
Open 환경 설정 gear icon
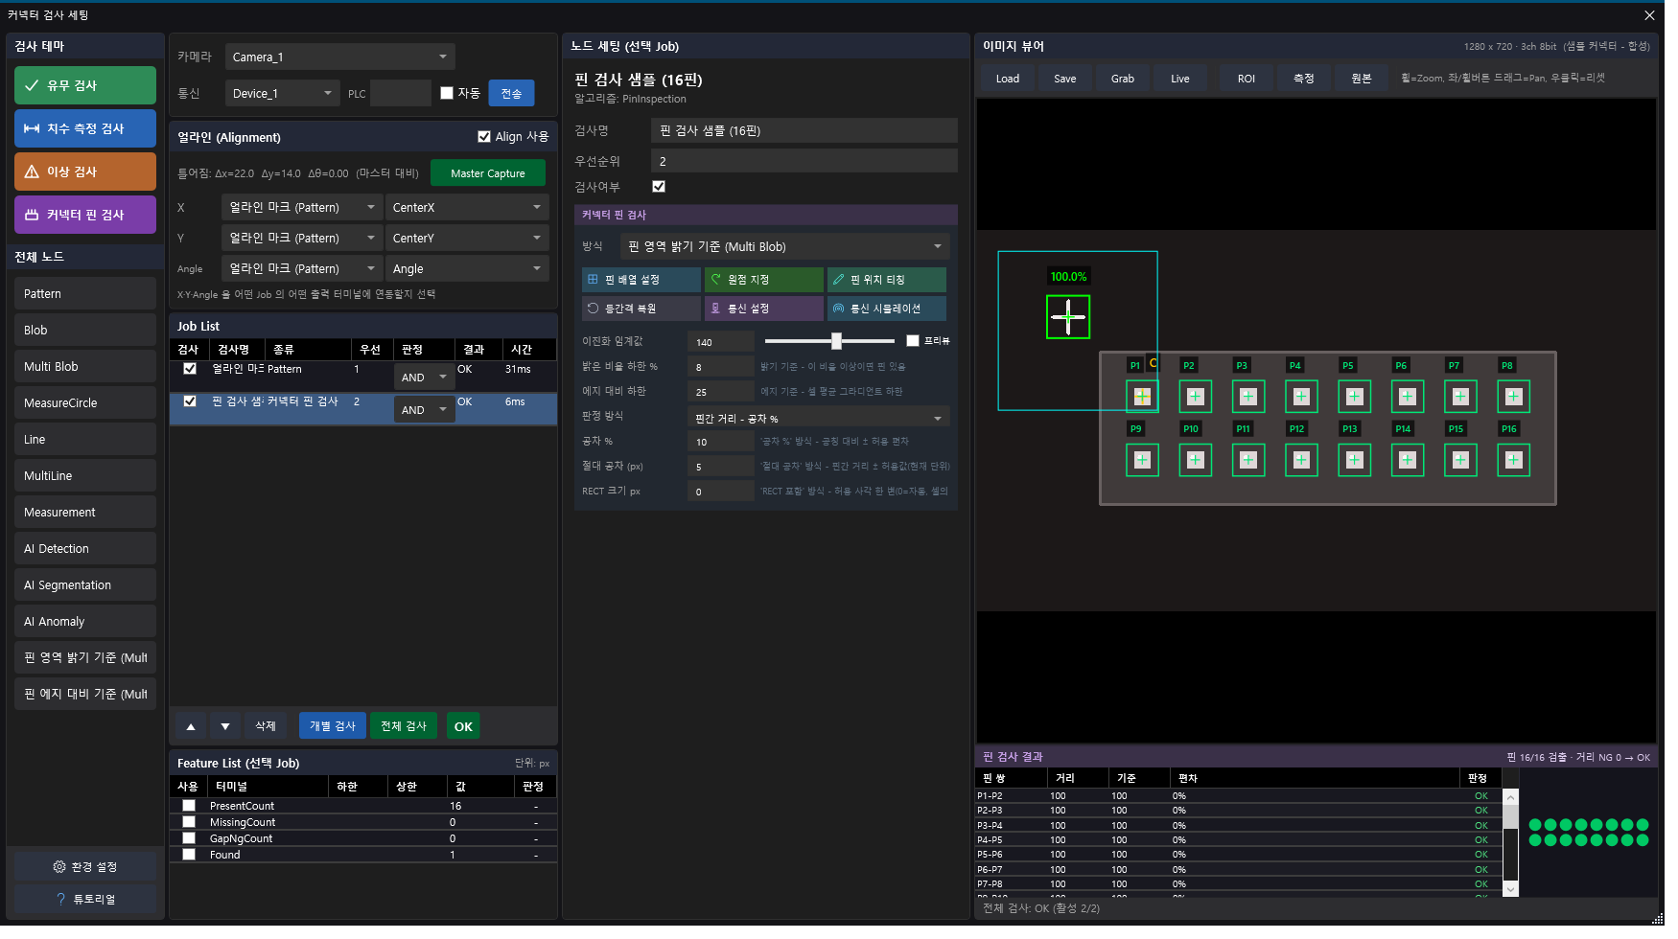[x=59, y=867]
